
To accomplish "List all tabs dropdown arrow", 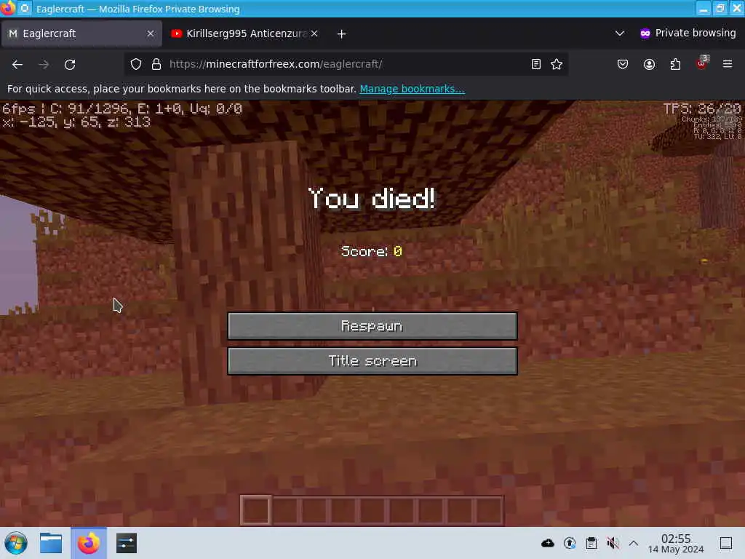I will [x=620, y=33].
